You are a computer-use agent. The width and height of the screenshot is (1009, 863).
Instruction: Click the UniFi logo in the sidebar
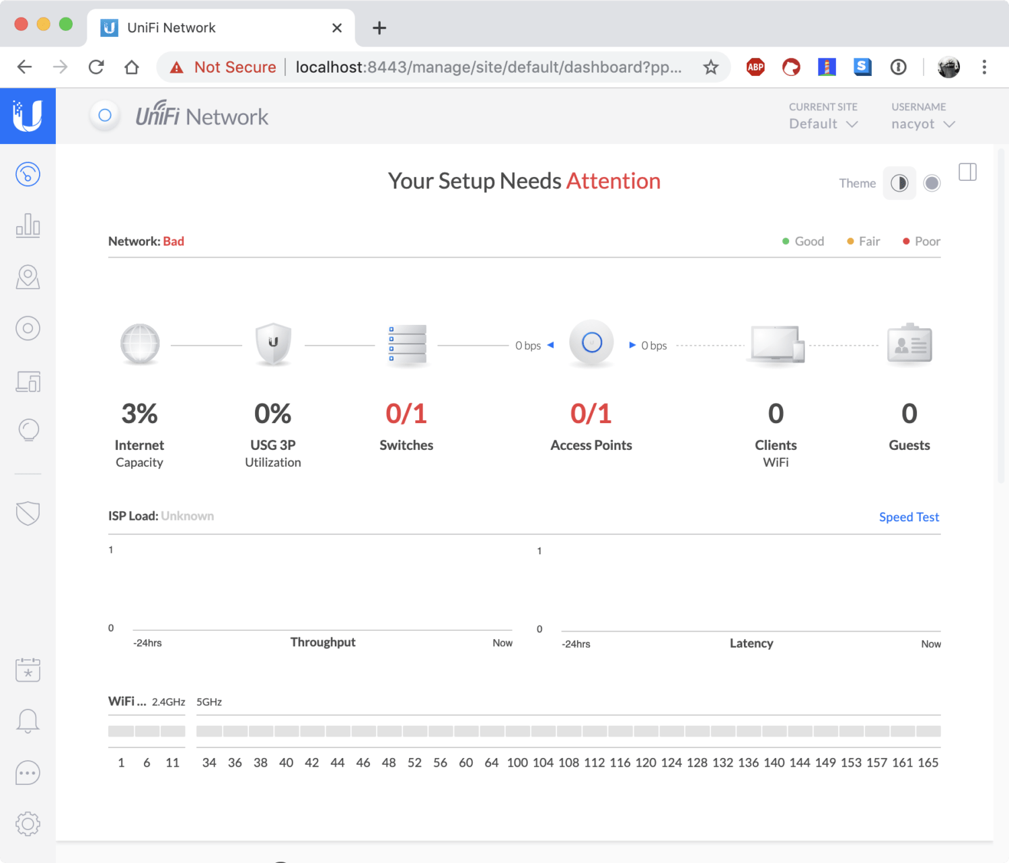coord(28,116)
